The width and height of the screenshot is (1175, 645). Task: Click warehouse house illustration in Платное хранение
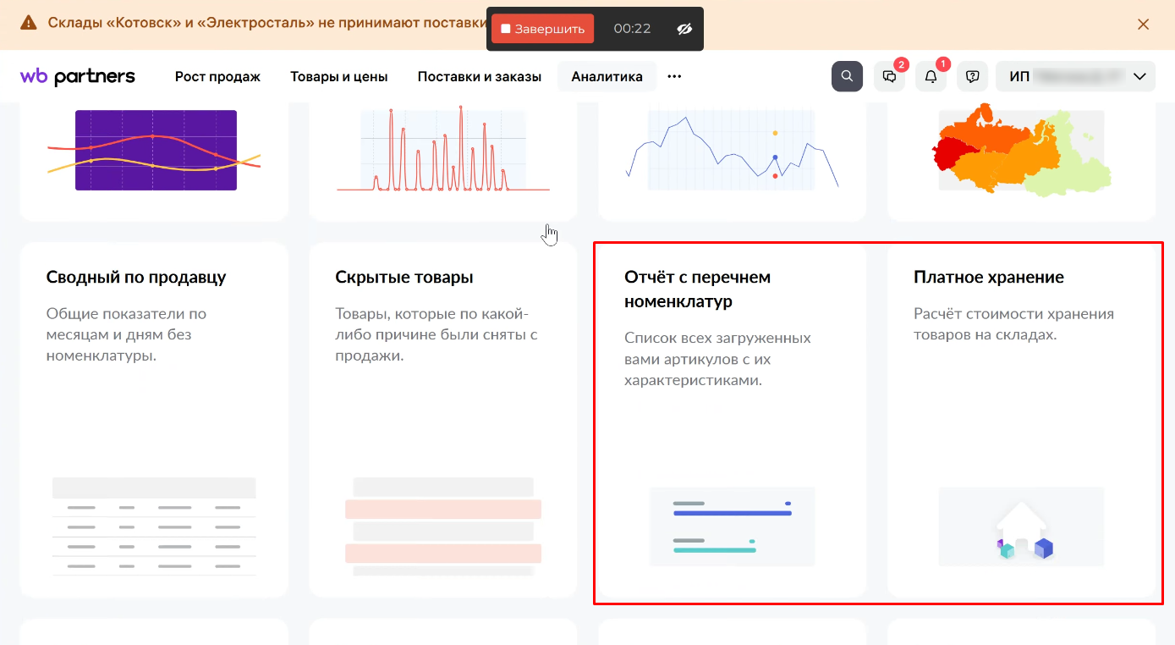(x=1022, y=526)
